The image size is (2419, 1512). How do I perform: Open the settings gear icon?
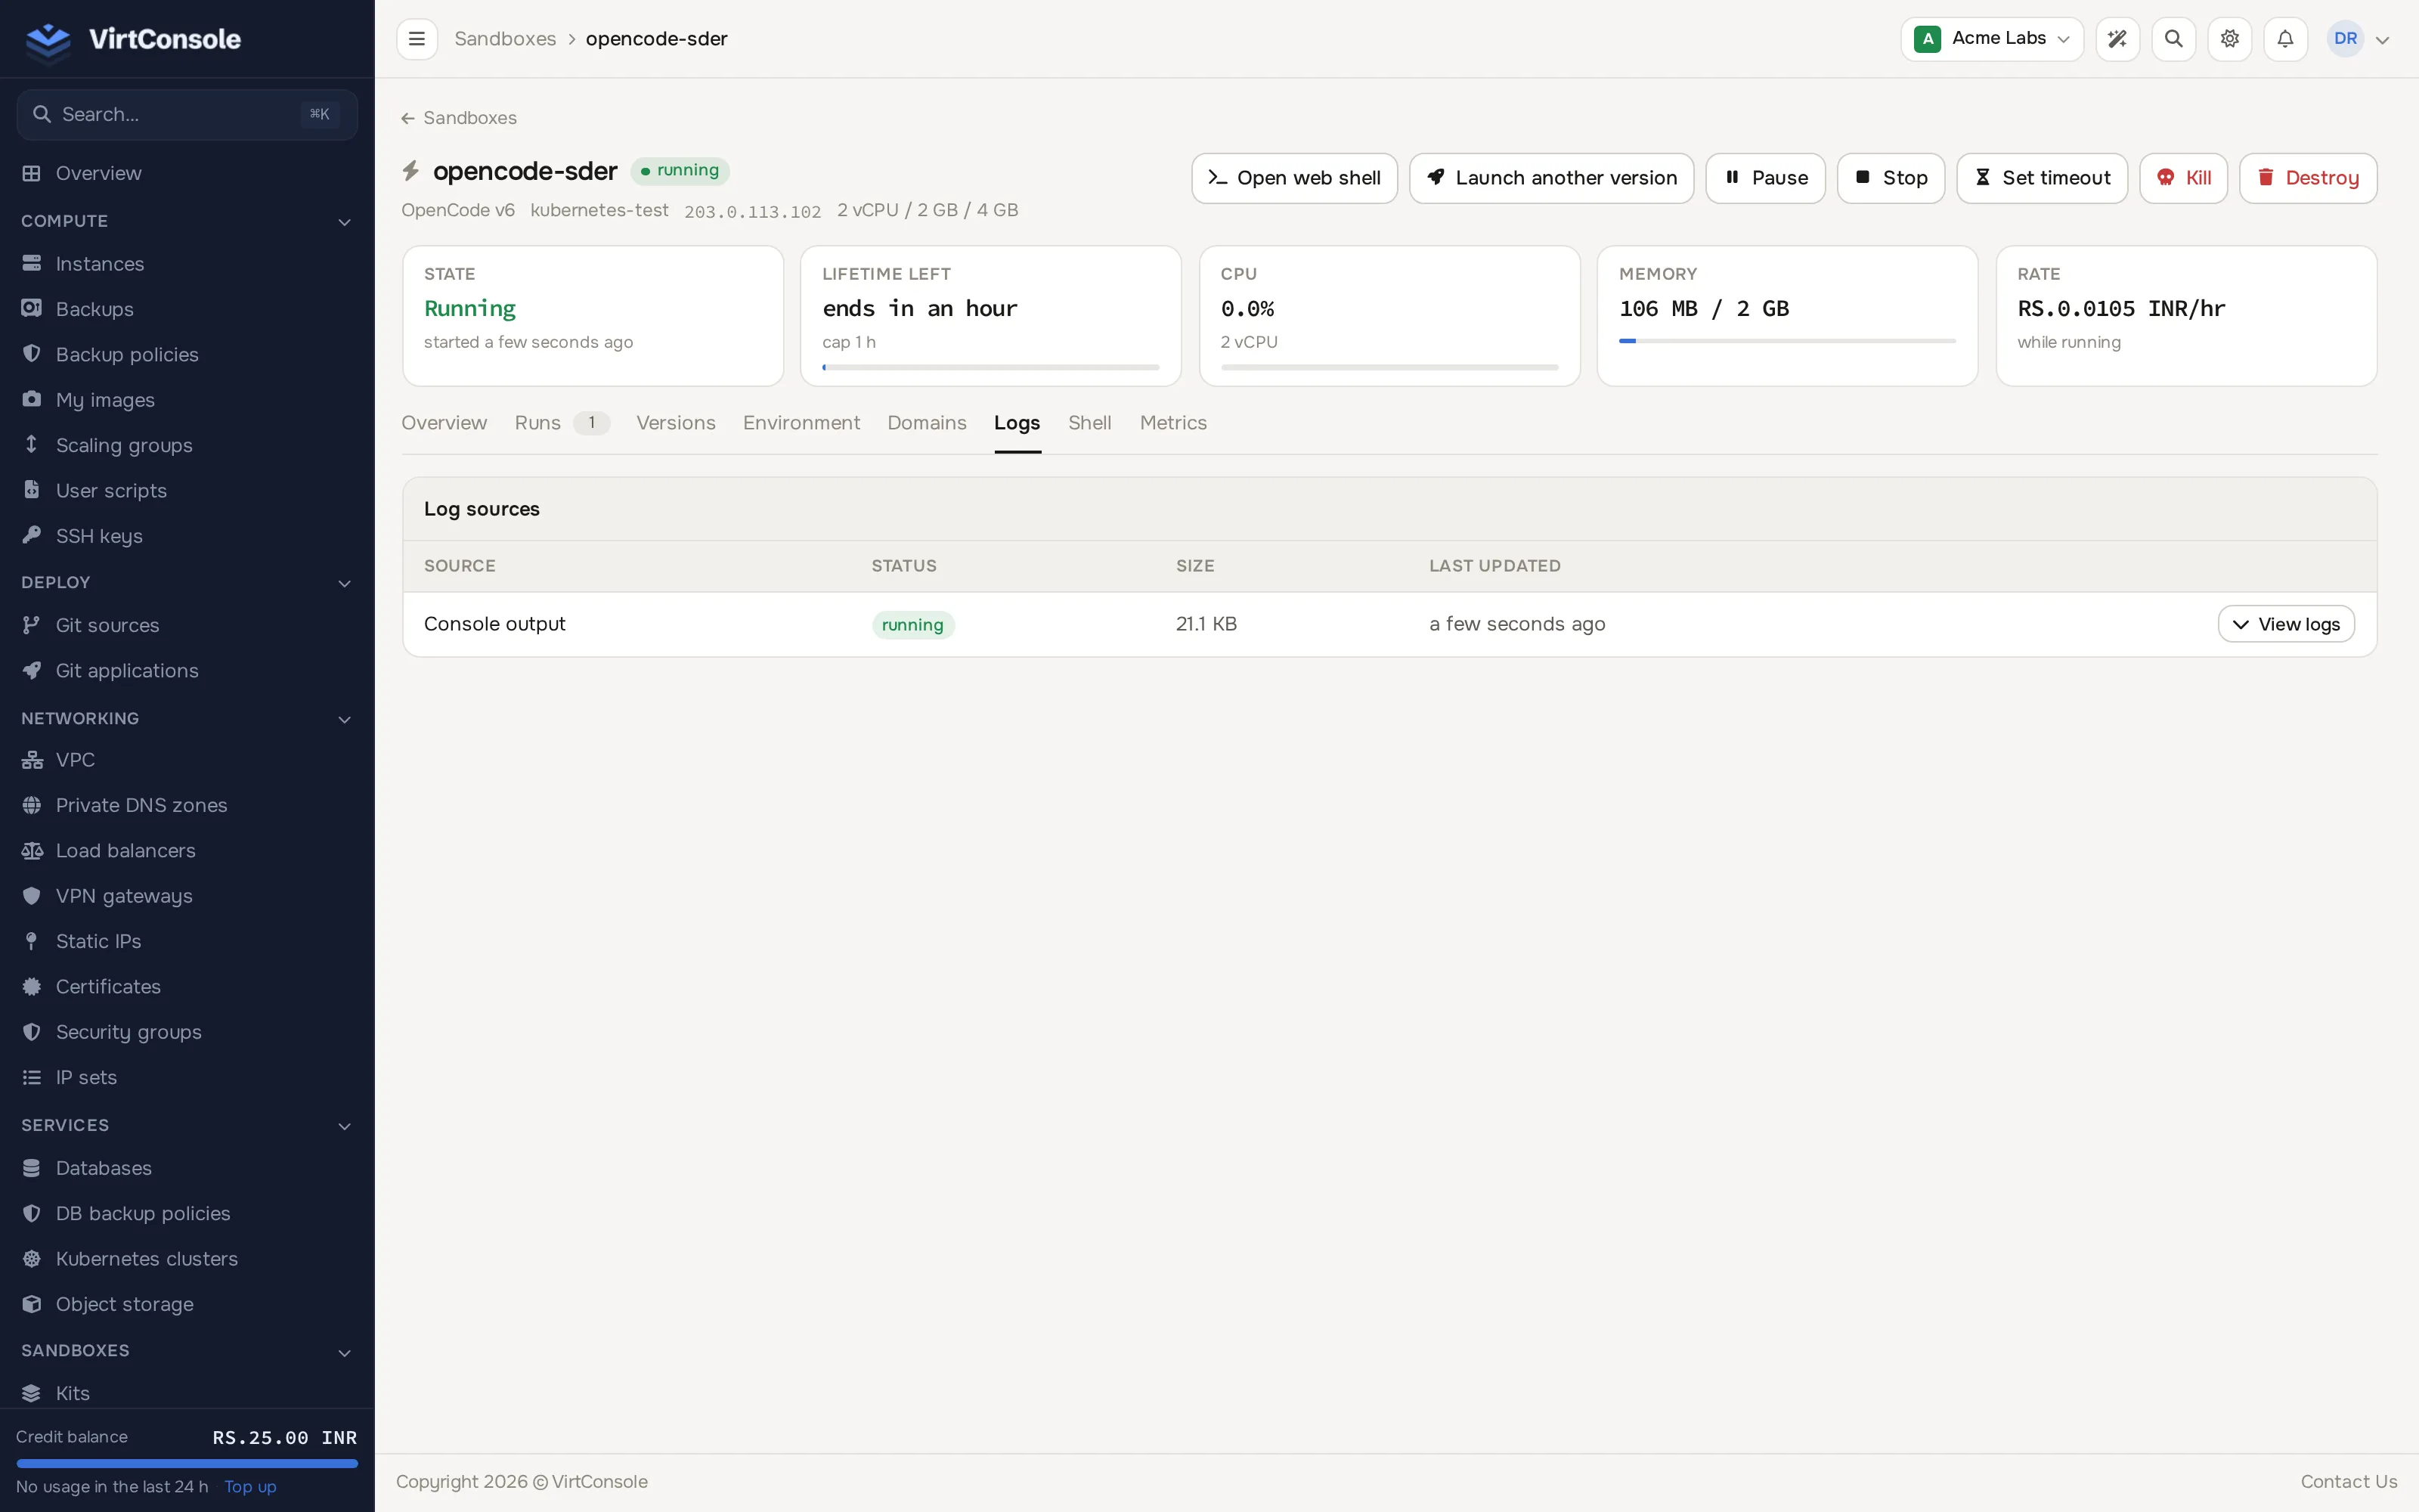coord(2229,39)
